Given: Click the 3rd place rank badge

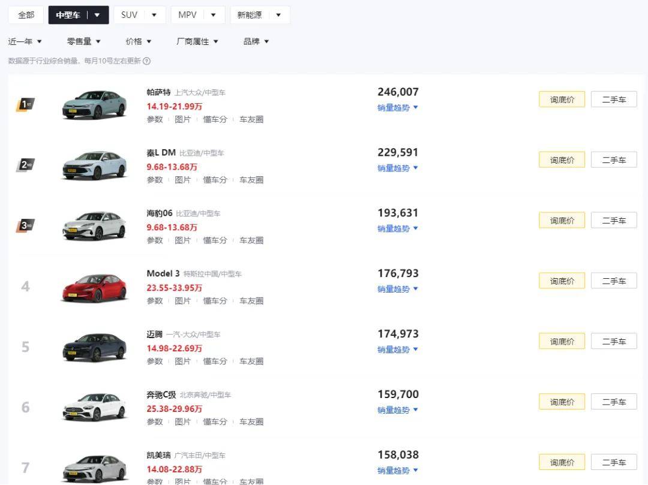Looking at the screenshot, I should point(25,225).
